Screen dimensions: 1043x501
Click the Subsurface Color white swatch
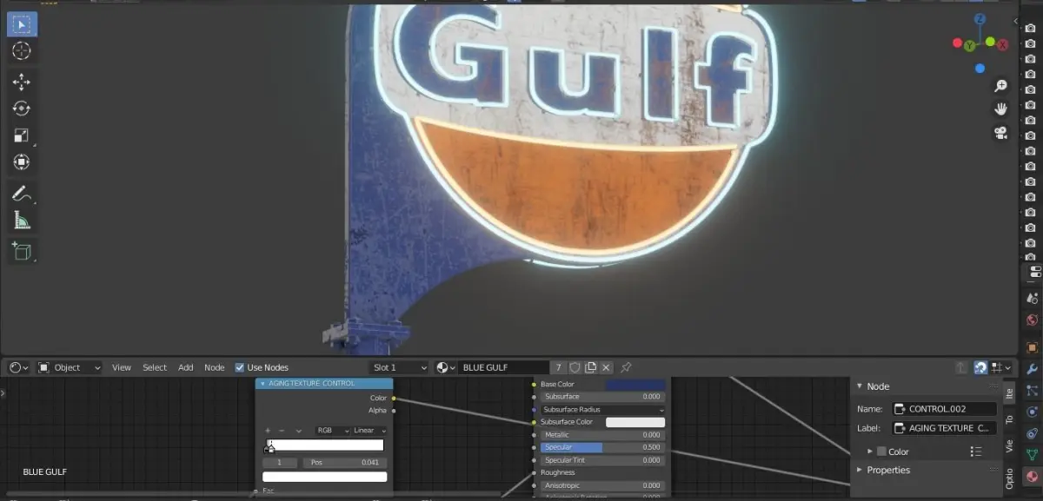click(x=635, y=422)
